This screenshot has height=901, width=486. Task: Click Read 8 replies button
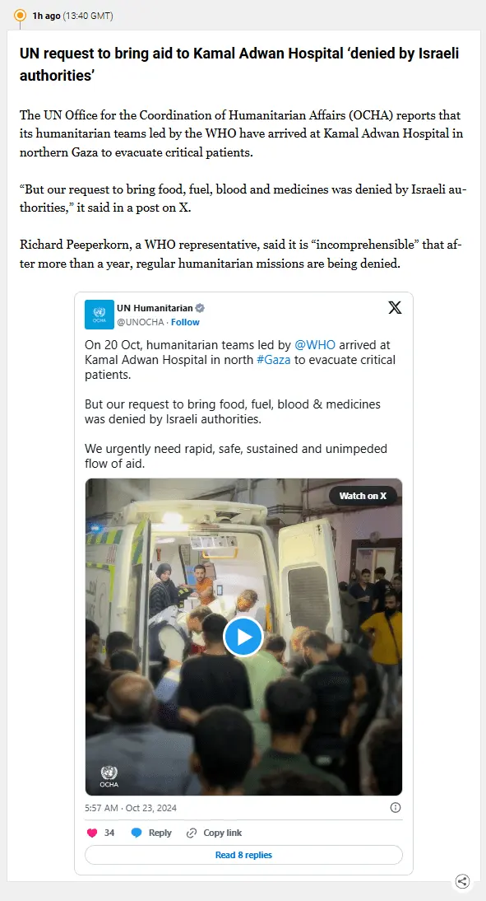pyautogui.click(x=244, y=854)
